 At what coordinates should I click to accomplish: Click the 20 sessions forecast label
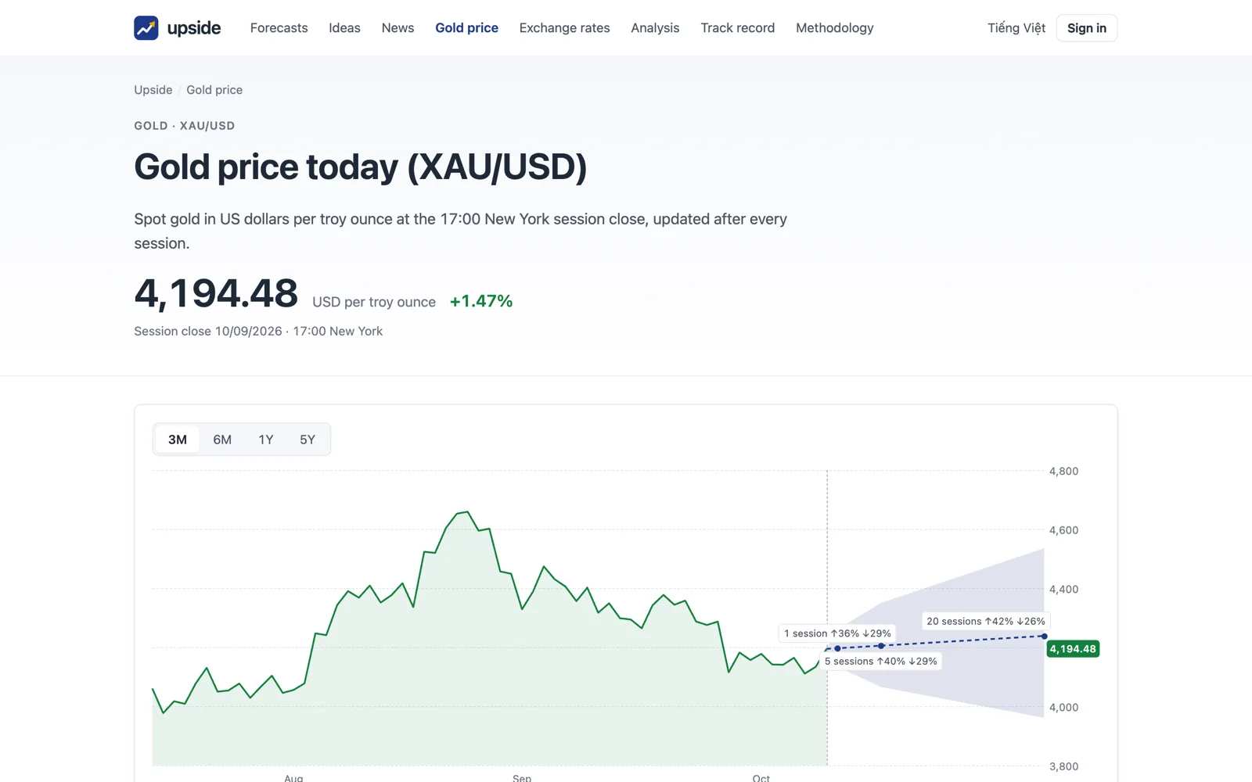point(986,621)
